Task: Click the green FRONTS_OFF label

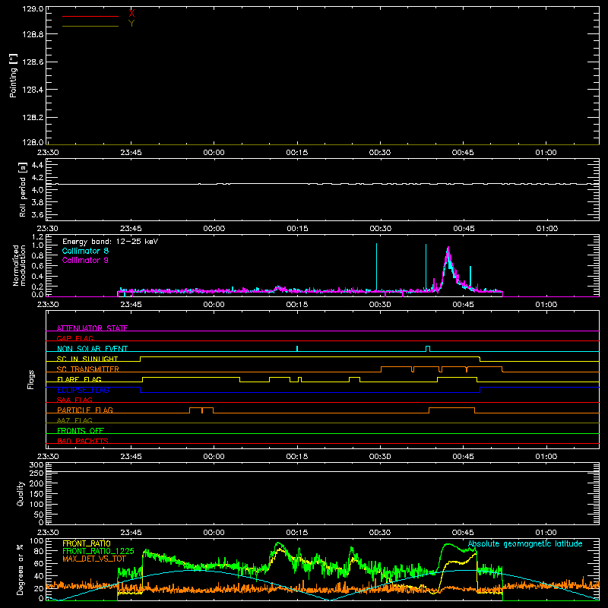Action: (81, 430)
